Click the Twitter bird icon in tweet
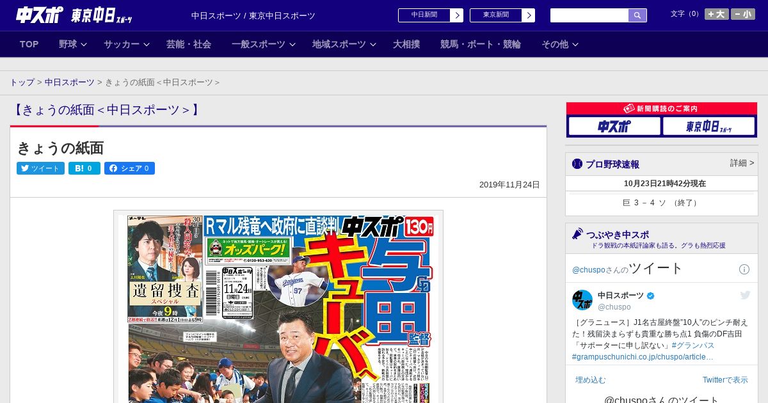 pos(745,295)
